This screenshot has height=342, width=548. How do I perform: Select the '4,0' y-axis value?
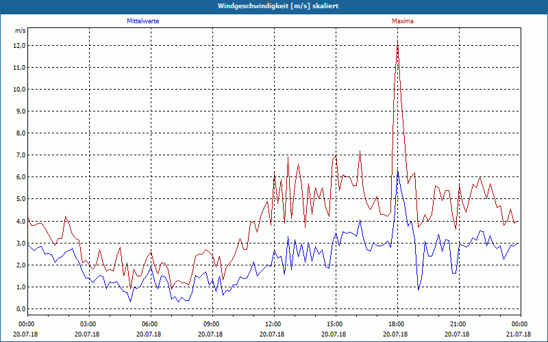click(21, 221)
